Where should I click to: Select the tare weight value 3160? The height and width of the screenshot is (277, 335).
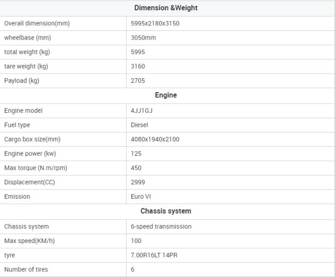tap(138, 66)
